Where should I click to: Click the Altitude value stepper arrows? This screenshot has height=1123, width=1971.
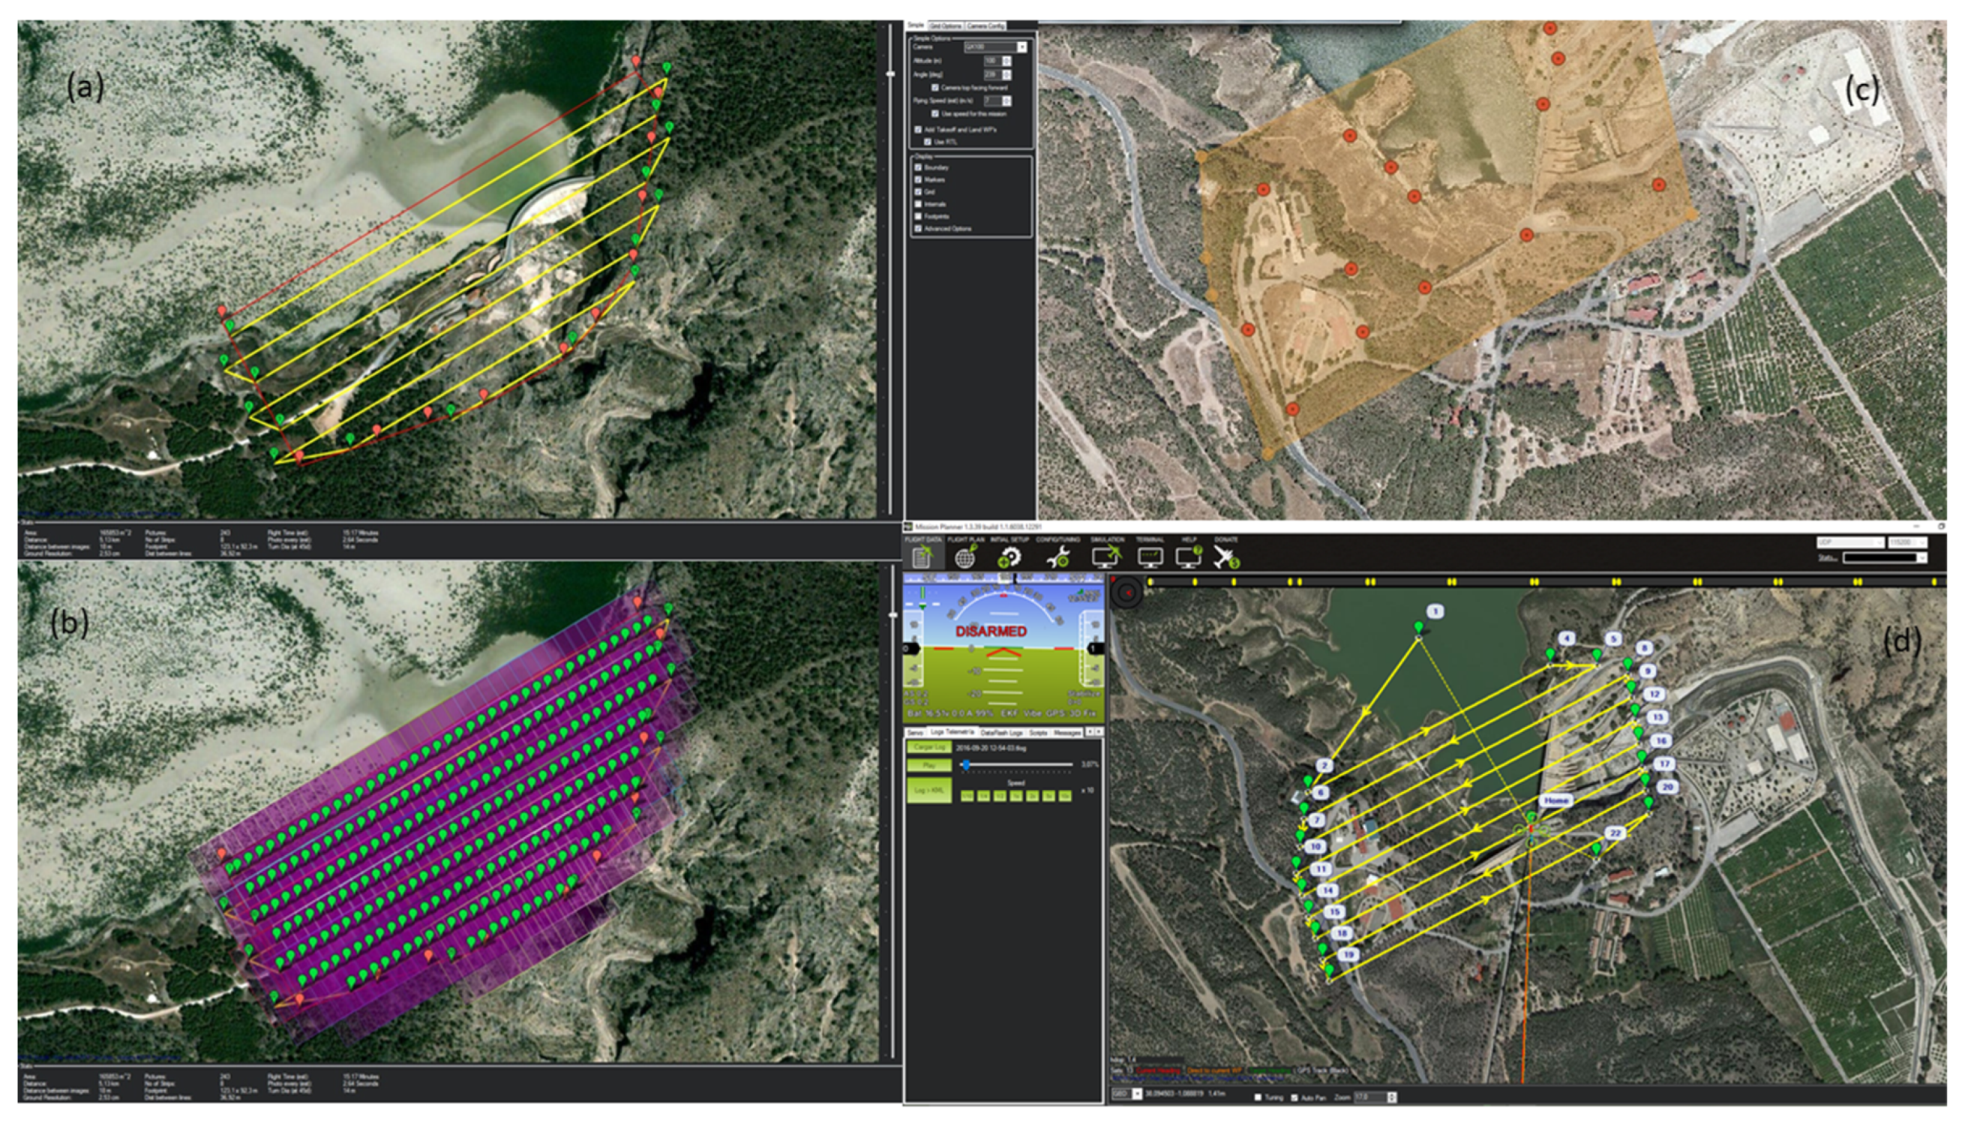click(1006, 61)
